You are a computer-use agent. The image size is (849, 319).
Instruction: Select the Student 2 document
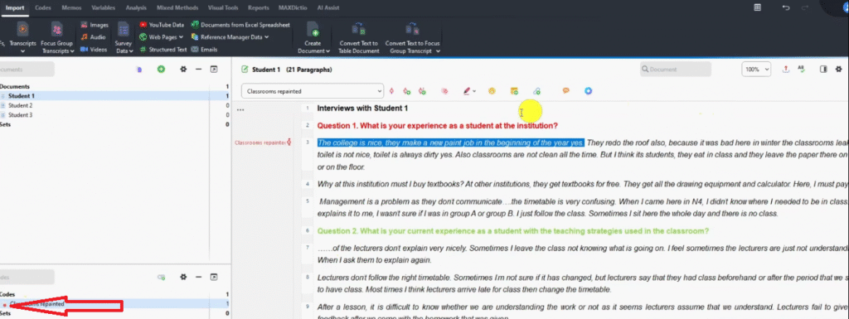114,105
